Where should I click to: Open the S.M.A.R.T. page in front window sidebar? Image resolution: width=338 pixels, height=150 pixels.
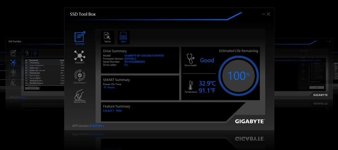(79, 57)
